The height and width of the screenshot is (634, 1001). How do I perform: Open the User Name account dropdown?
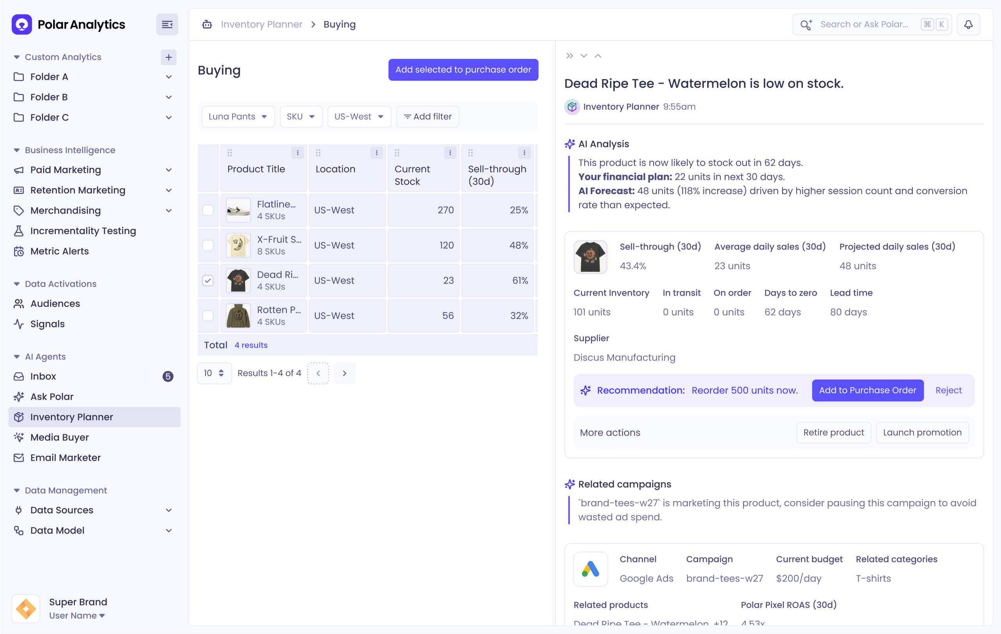(x=77, y=616)
